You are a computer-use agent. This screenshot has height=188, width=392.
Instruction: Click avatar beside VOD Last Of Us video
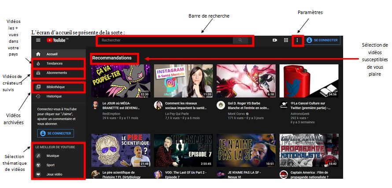(x=158, y=174)
